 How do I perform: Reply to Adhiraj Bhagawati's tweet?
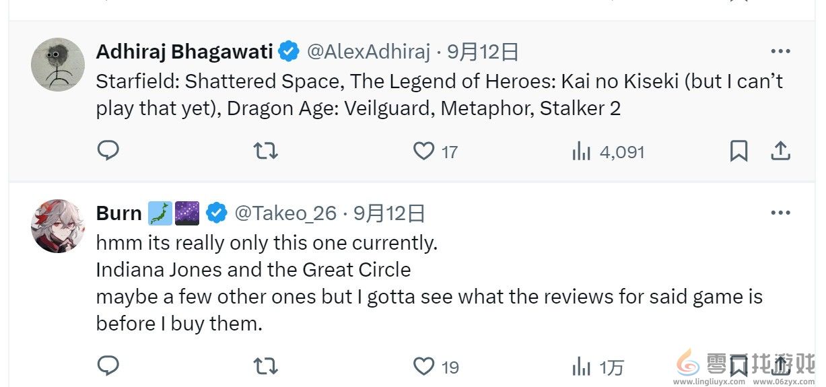tap(108, 151)
